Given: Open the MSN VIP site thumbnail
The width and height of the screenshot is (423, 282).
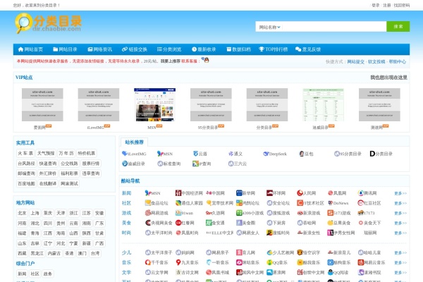Looking at the screenshot, I should [x=154, y=105].
